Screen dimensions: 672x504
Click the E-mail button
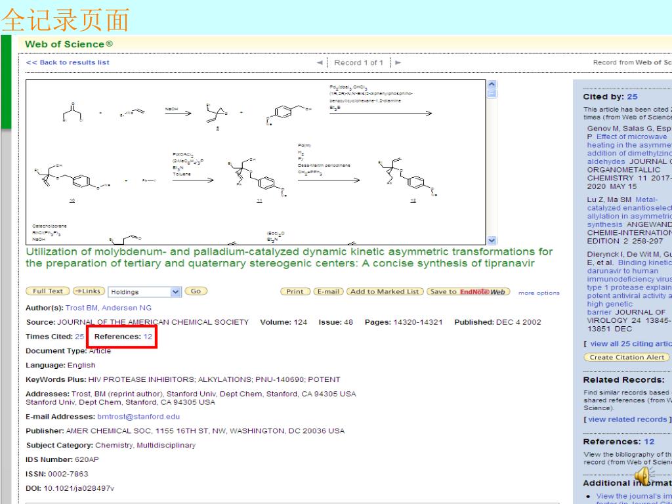pos(328,291)
